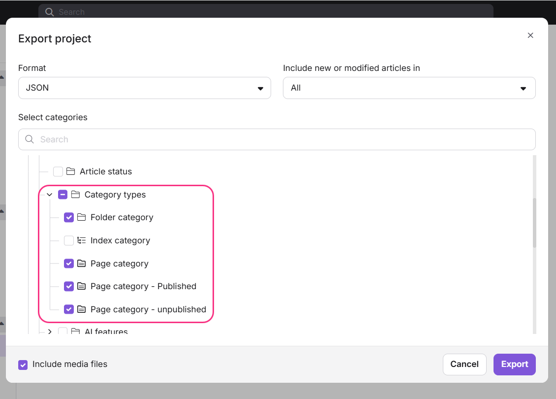Image resolution: width=556 pixels, height=399 pixels.
Task: Select the Folder category label
Action: [x=122, y=217]
